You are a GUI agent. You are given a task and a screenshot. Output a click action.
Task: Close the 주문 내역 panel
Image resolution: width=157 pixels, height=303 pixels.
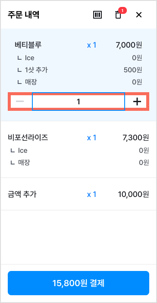coord(139,15)
